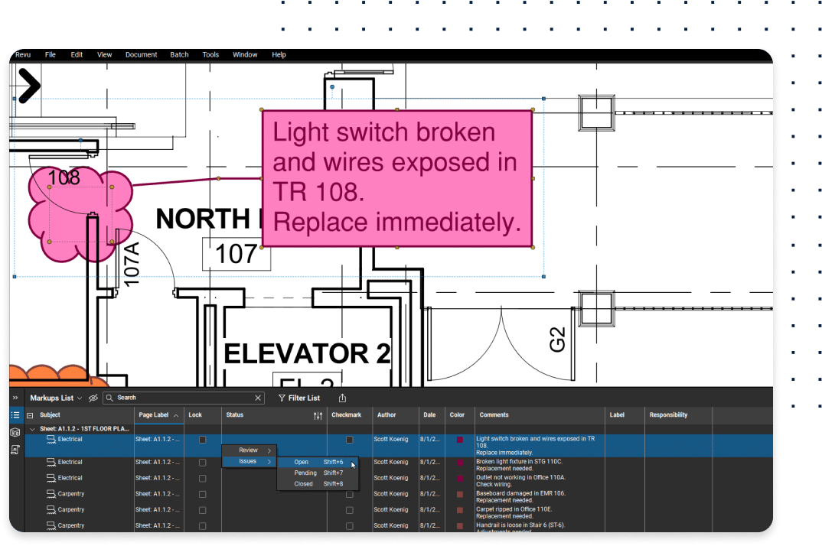Screen dimensions: 822x546
Task: Click the large black arrow on the drawing
Action: [x=29, y=86]
